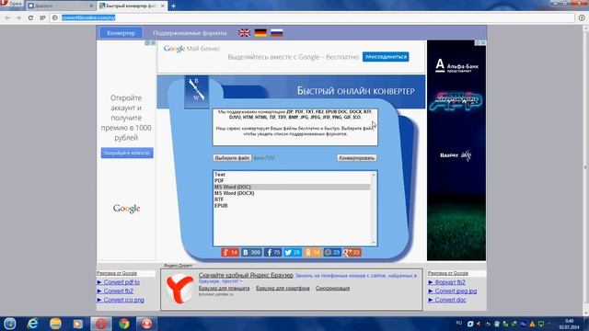Switch to the Диалоги browser tab
Viewport: 589px width, 331px height.
pyautogui.click(x=60, y=6)
